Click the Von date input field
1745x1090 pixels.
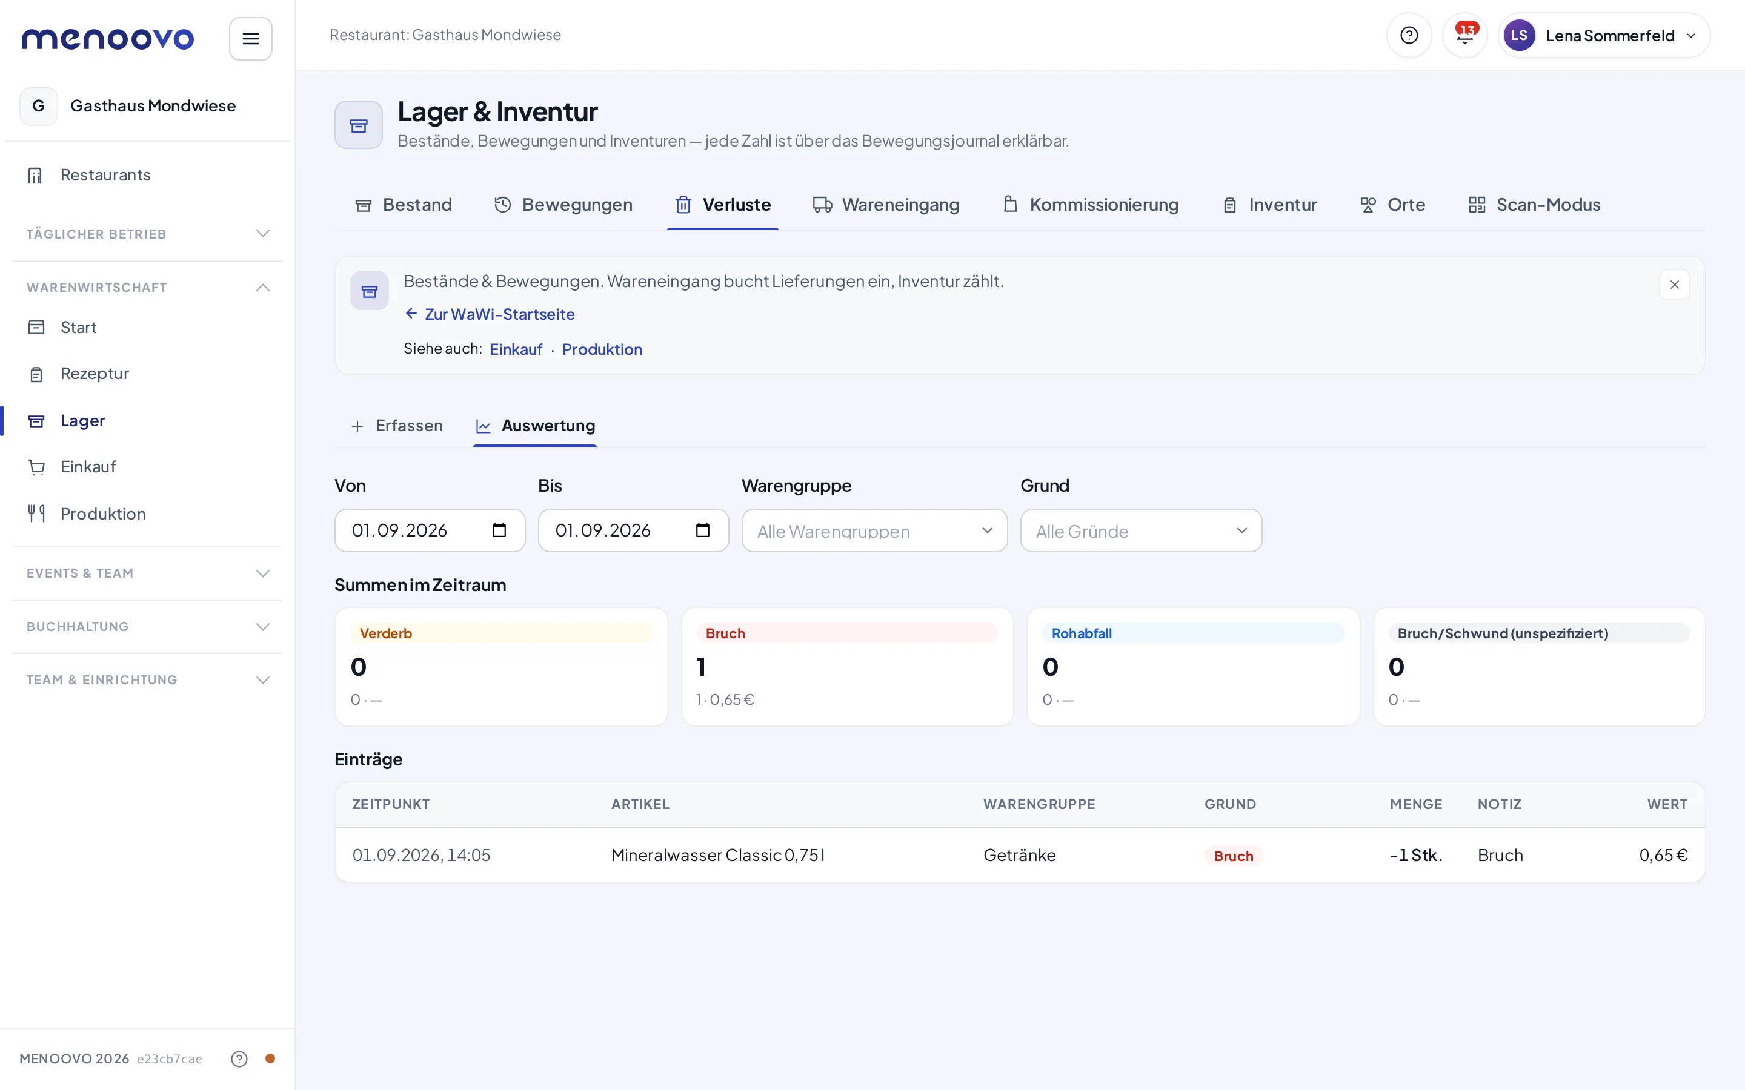pos(430,530)
